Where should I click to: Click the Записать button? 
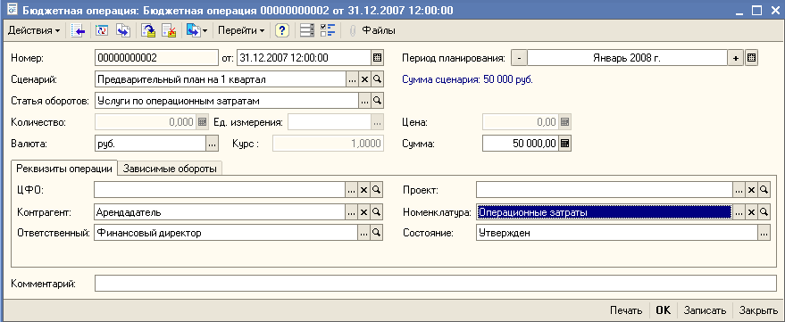705,310
